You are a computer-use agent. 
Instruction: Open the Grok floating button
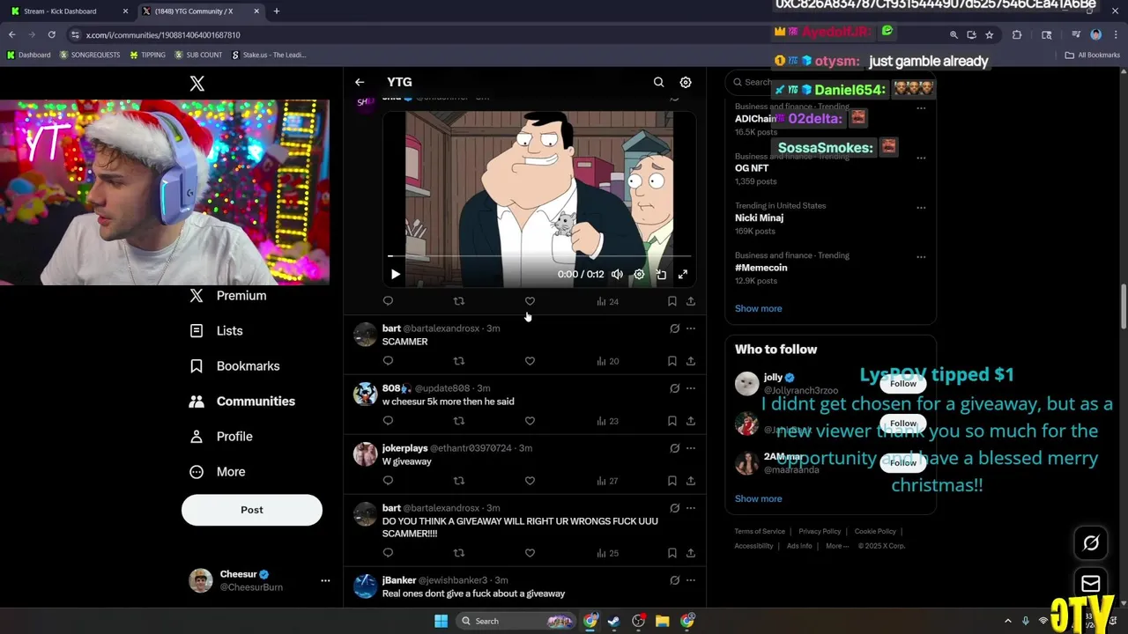(x=1091, y=543)
